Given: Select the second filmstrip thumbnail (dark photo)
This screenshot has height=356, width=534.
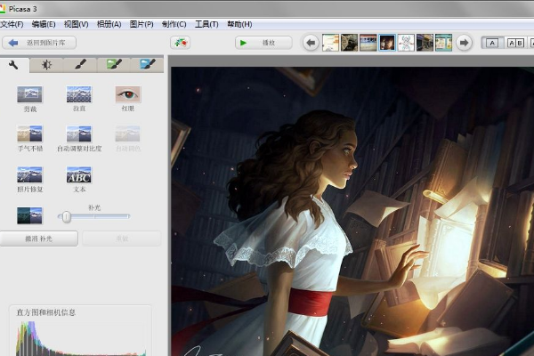Looking at the screenshot, I should (350, 43).
